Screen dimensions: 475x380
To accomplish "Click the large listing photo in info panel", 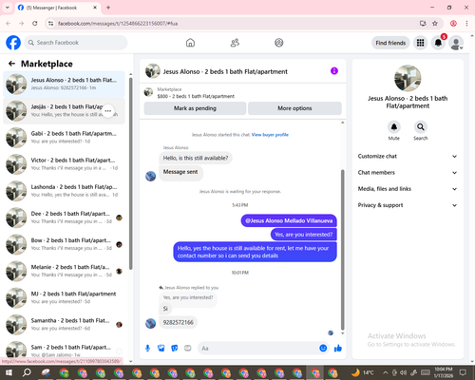I will [x=408, y=78].
